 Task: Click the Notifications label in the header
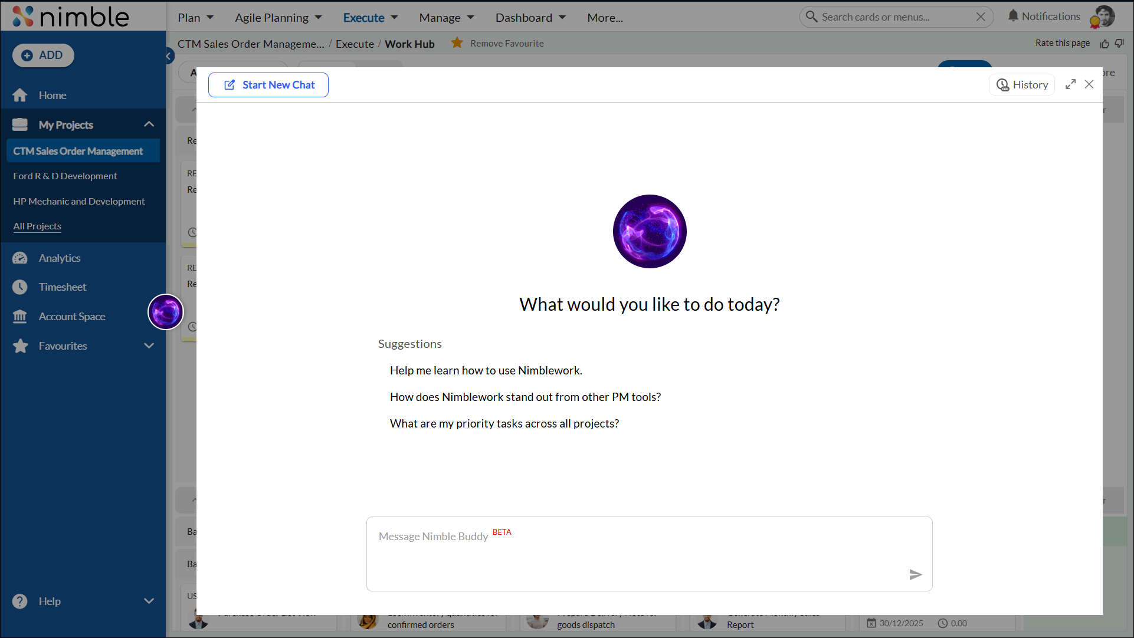[x=1051, y=17]
